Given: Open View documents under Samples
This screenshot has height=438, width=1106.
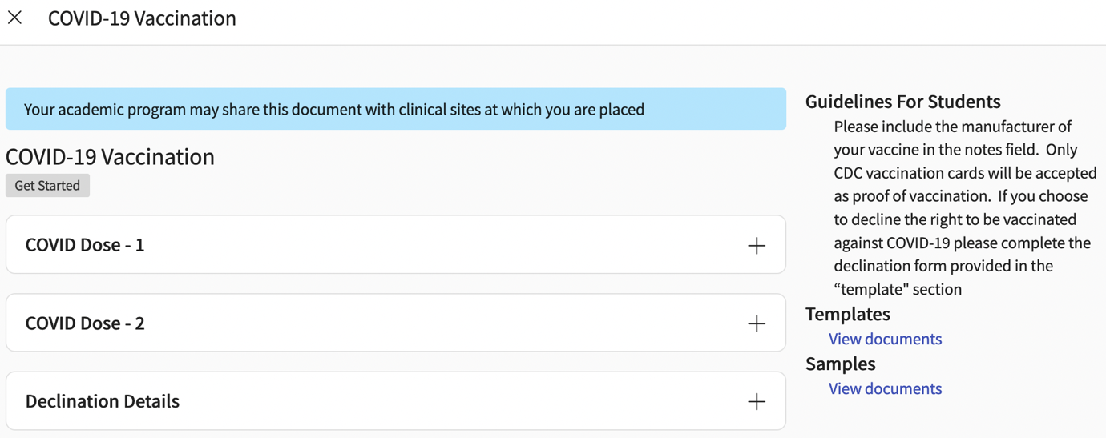Looking at the screenshot, I should tap(885, 388).
